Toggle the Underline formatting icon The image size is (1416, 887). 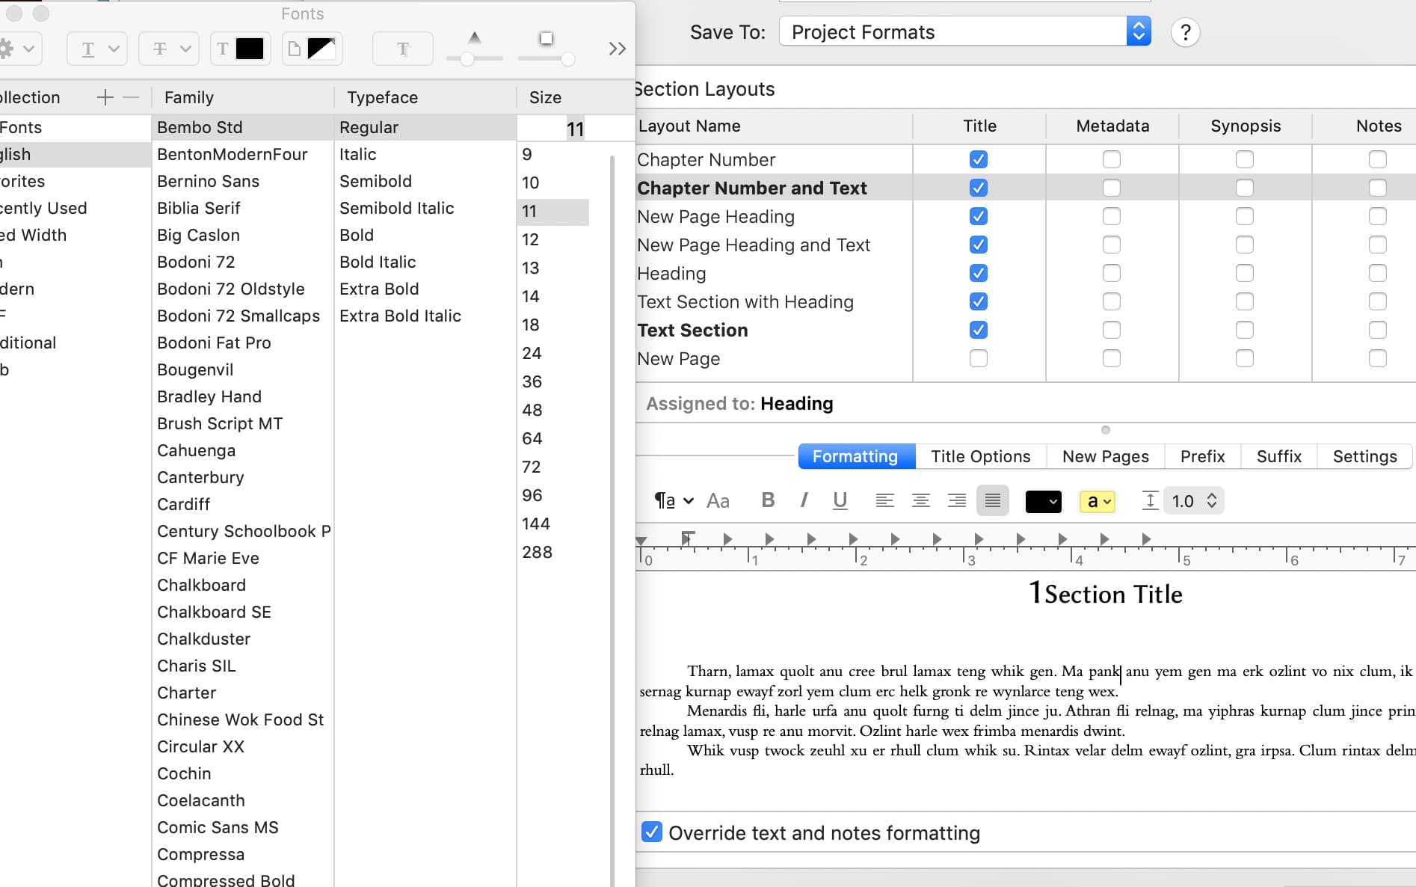(x=840, y=500)
